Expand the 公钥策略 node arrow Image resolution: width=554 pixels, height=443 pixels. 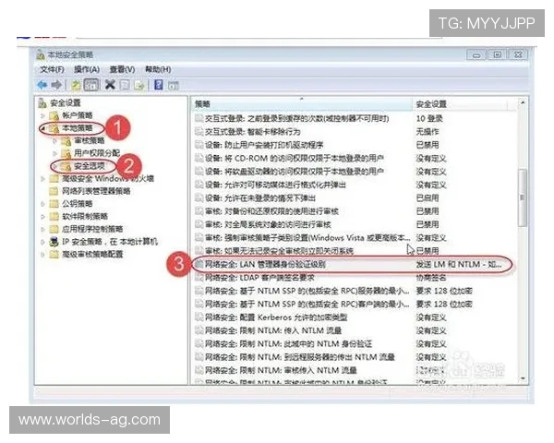[43, 204]
